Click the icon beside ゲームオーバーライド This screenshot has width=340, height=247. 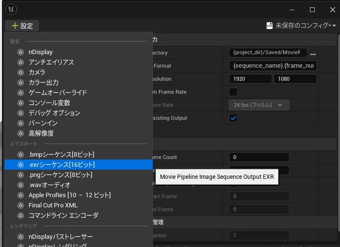tap(20, 93)
